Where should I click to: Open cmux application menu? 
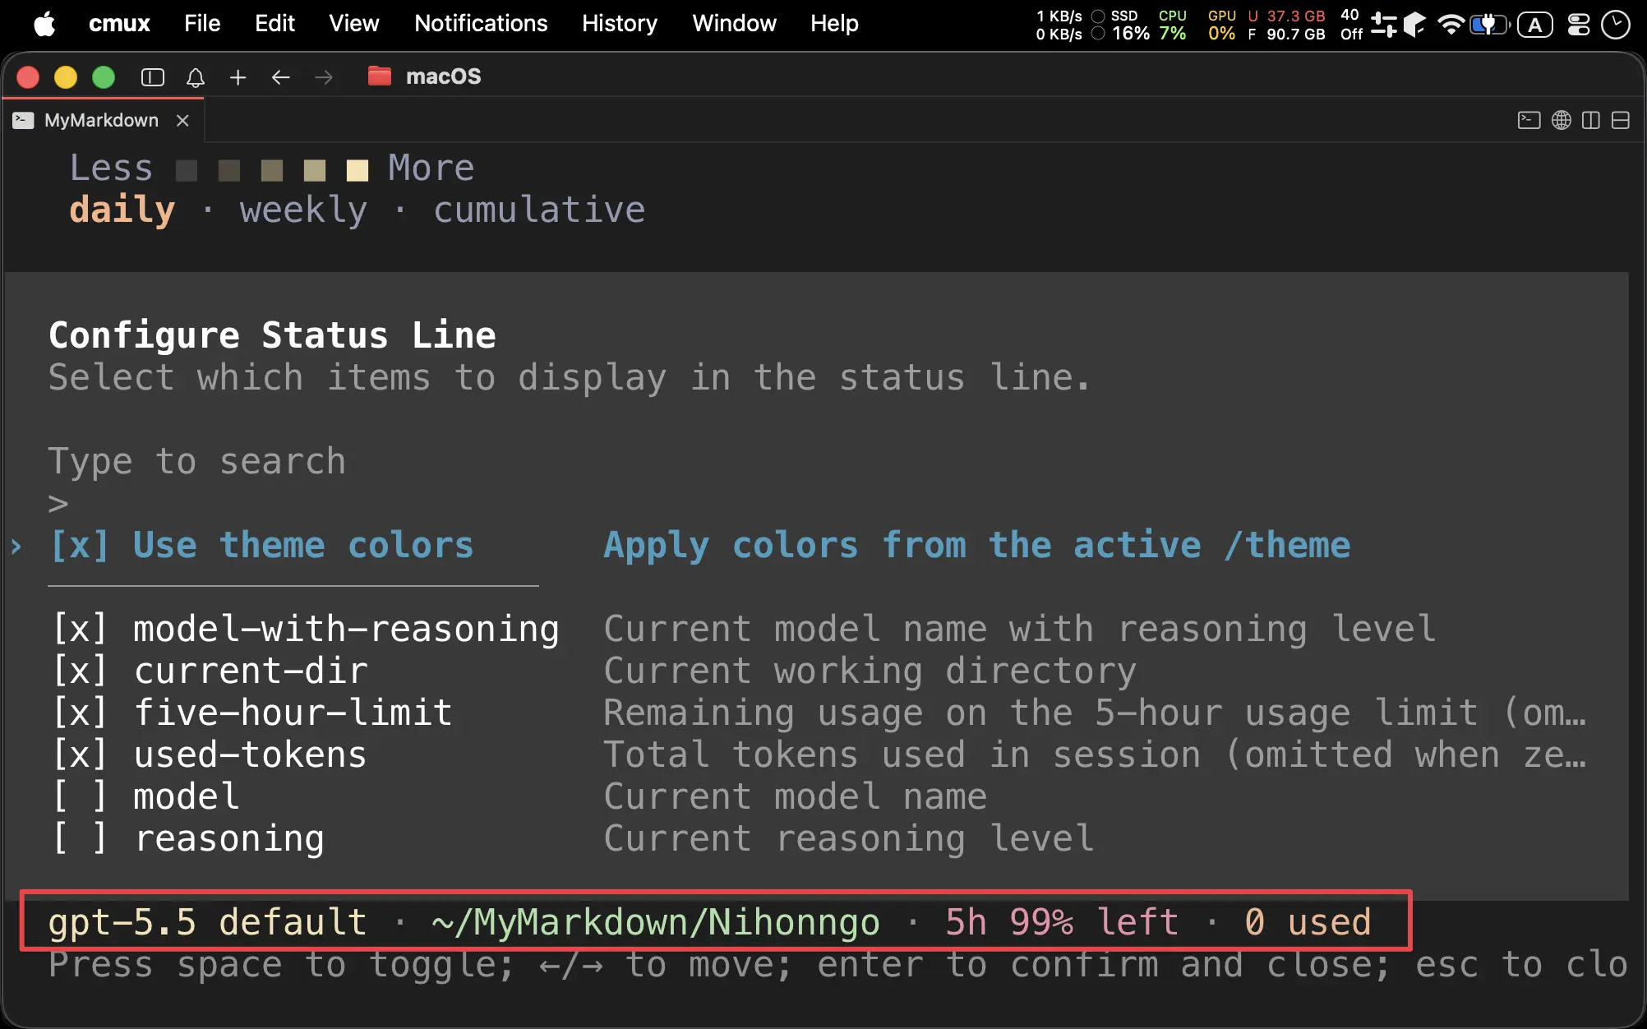[x=119, y=24]
